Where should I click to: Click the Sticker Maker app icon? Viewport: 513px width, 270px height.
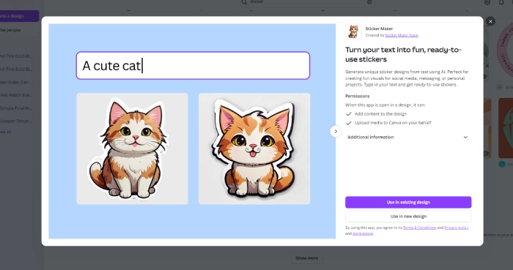(353, 31)
